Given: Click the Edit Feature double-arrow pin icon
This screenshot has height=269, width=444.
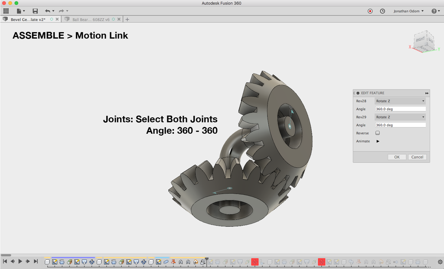Looking at the screenshot, I should 427,93.
